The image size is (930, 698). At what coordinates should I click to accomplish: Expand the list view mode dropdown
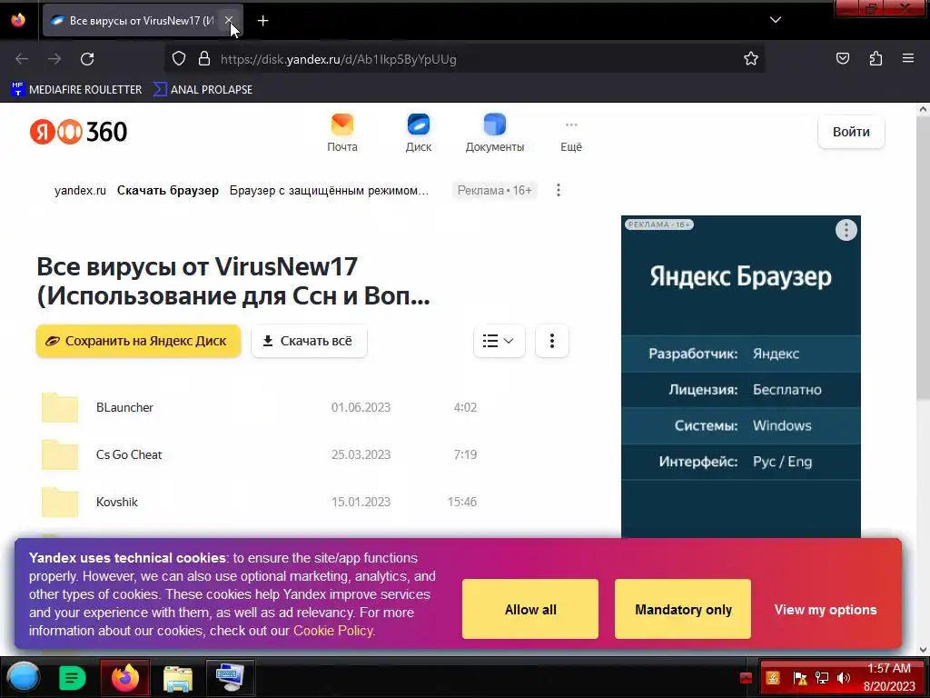pos(499,341)
